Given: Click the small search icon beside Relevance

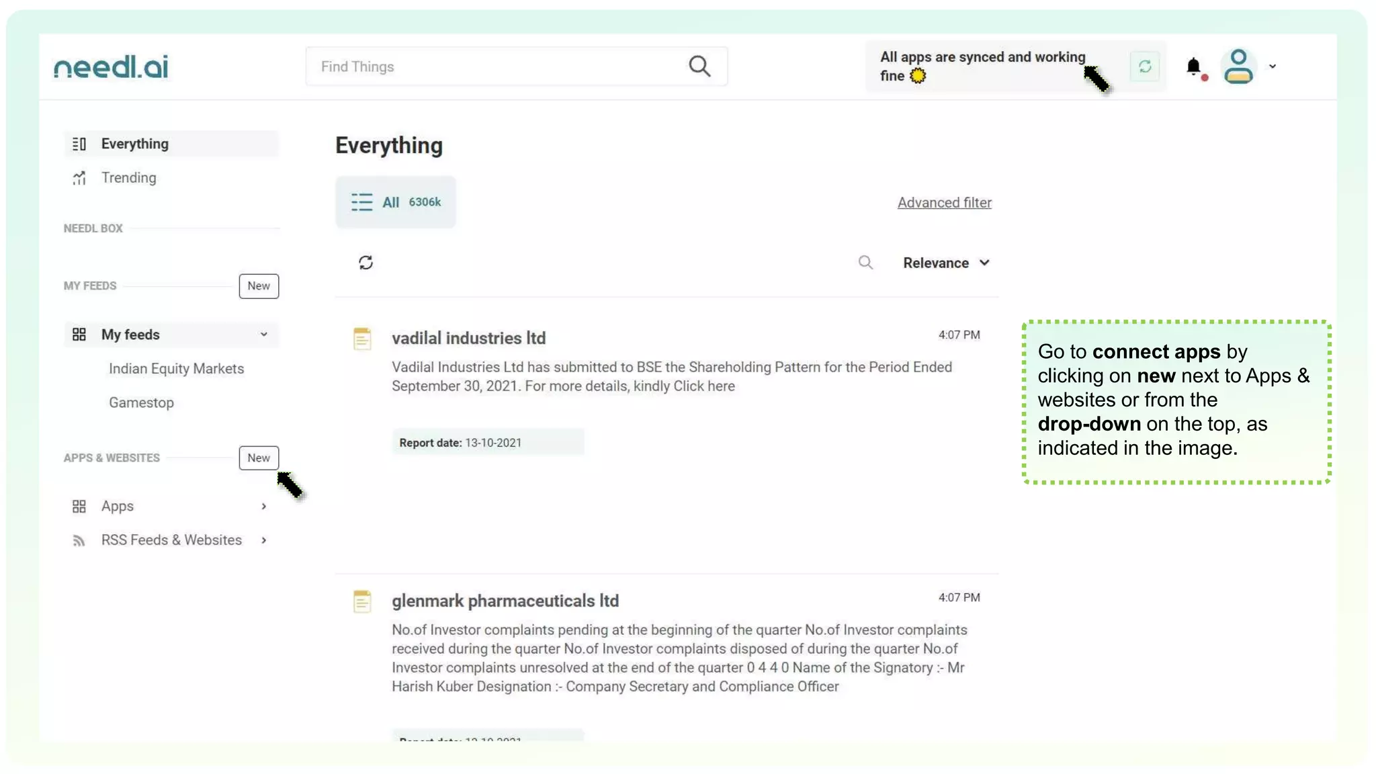Looking at the screenshot, I should pyautogui.click(x=865, y=263).
